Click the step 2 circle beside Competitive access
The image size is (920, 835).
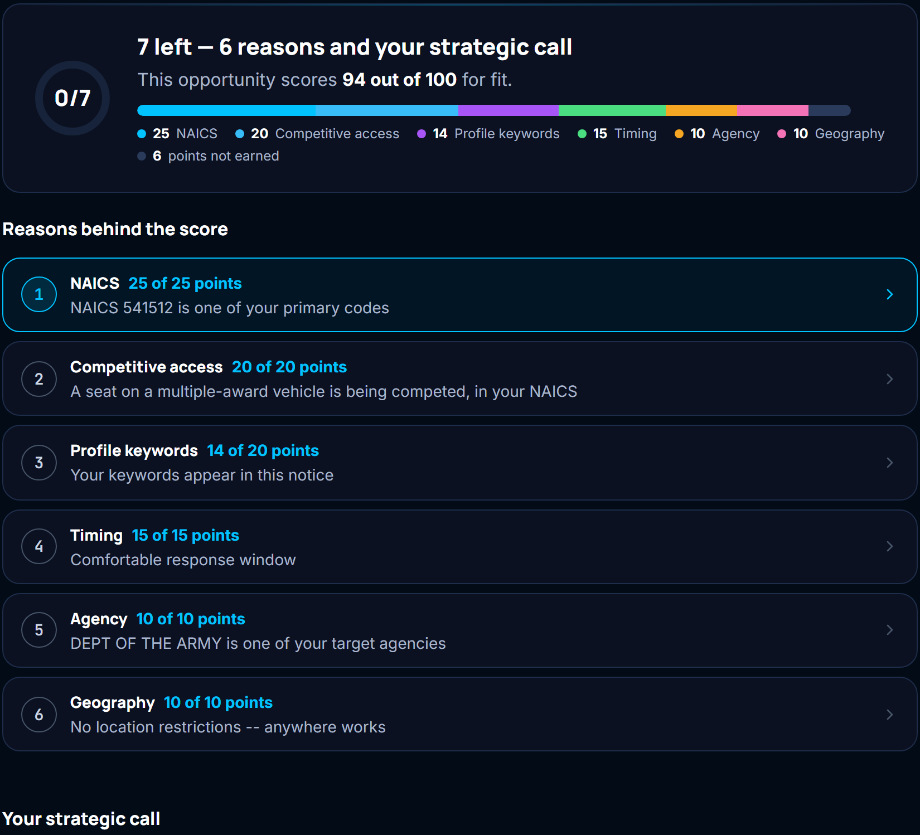[39, 379]
